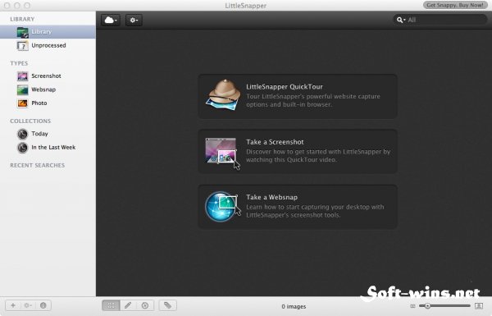The image size is (492, 316).
Task: Open the gear actions dropdown in toolbar
Action: coord(134,20)
